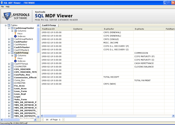Click the CashTrMaster1 table icon

click(12, 50)
